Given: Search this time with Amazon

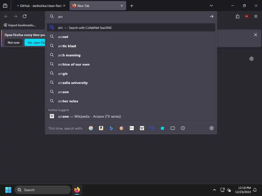Looking at the screenshot, I should pos(101,128).
